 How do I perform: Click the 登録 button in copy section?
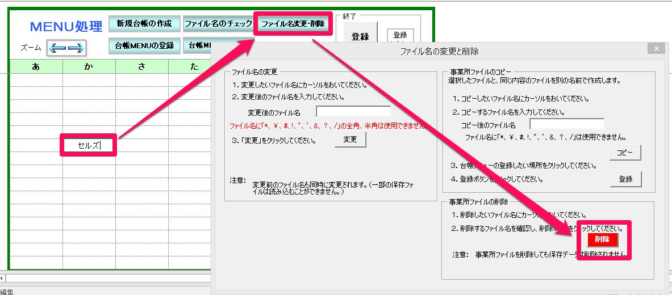(x=625, y=179)
